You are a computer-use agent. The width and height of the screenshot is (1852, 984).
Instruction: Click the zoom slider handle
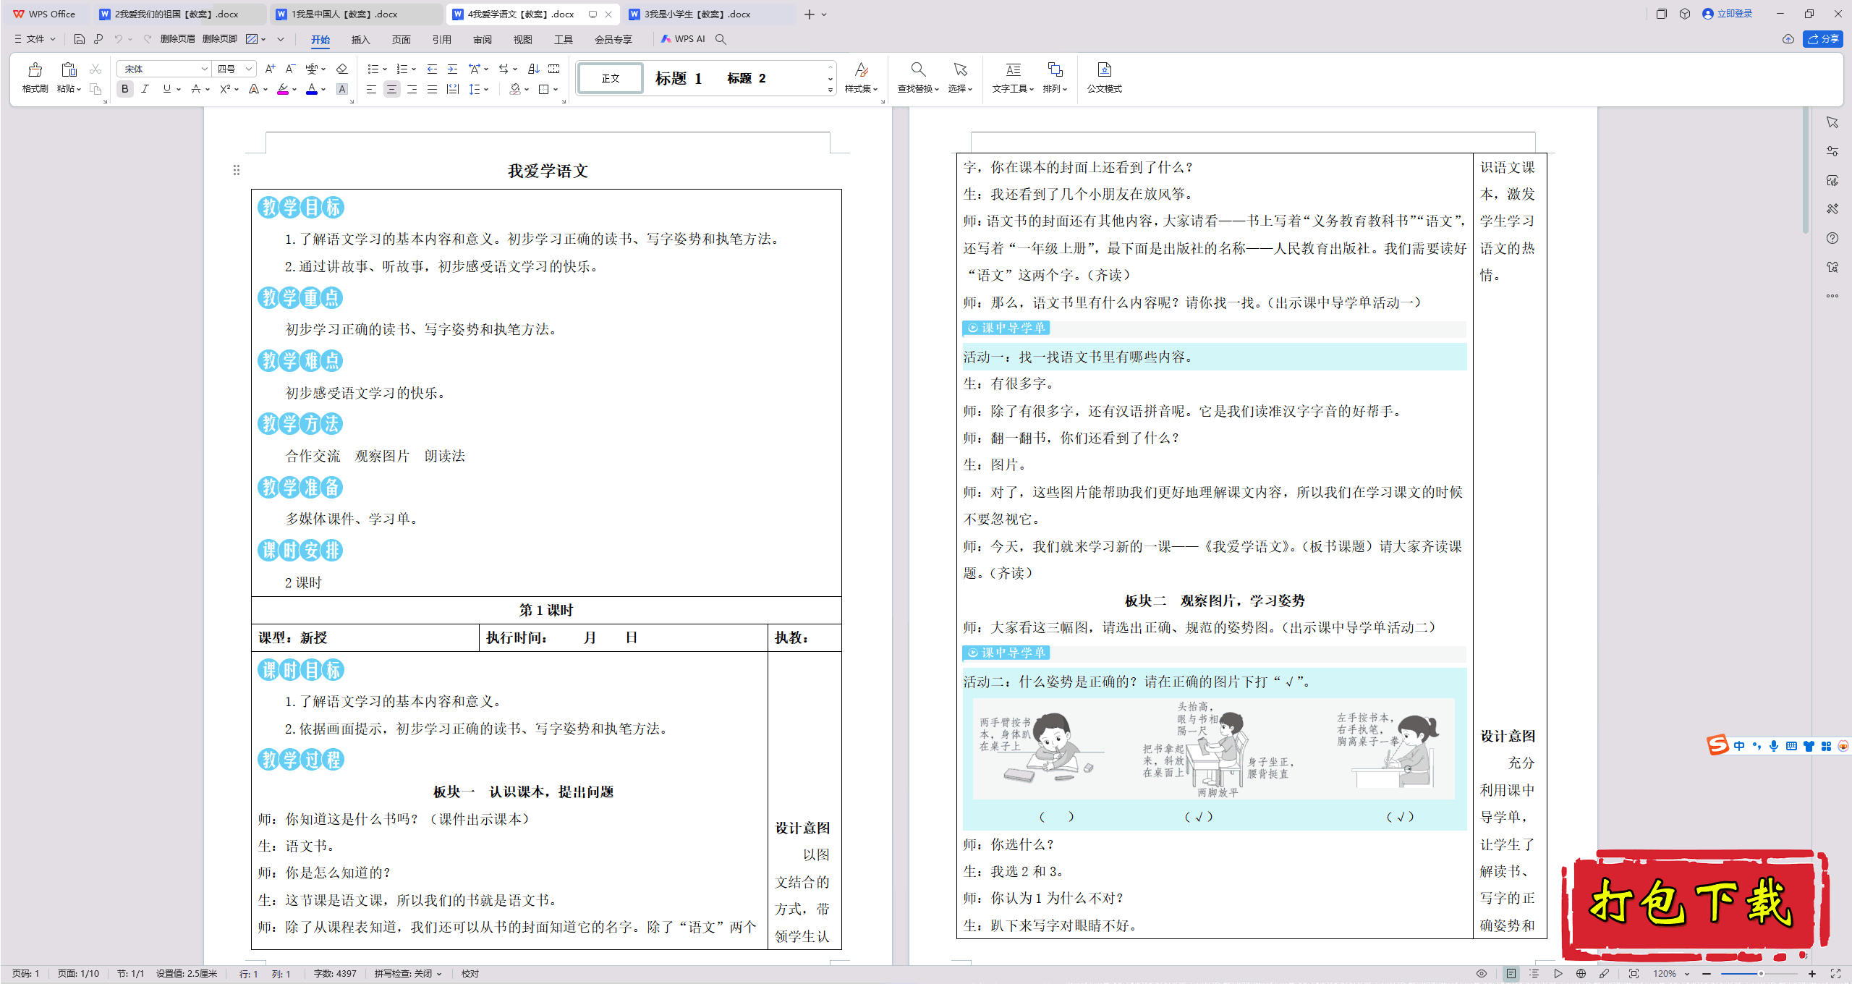1760,974
